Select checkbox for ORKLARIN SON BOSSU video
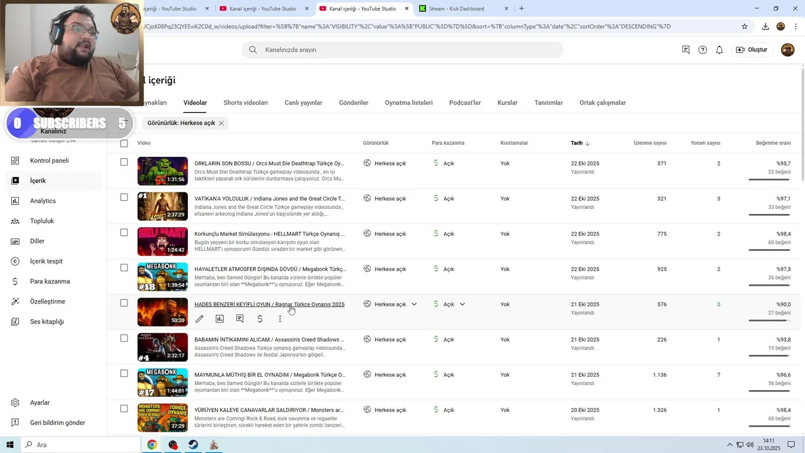Screen dimensions: 805x453 [124, 162]
